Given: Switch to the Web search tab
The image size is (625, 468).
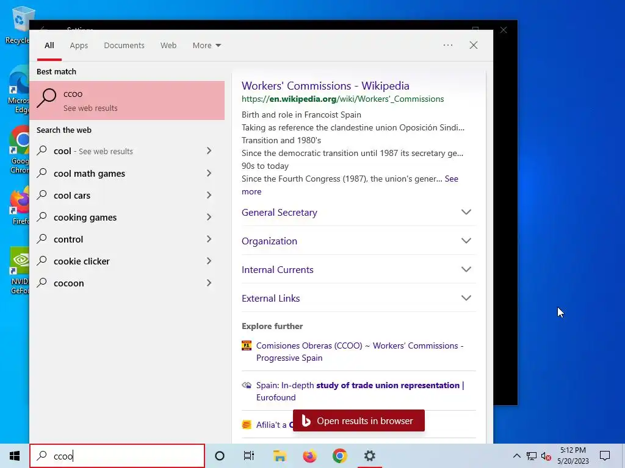Looking at the screenshot, I should [168, 45].
